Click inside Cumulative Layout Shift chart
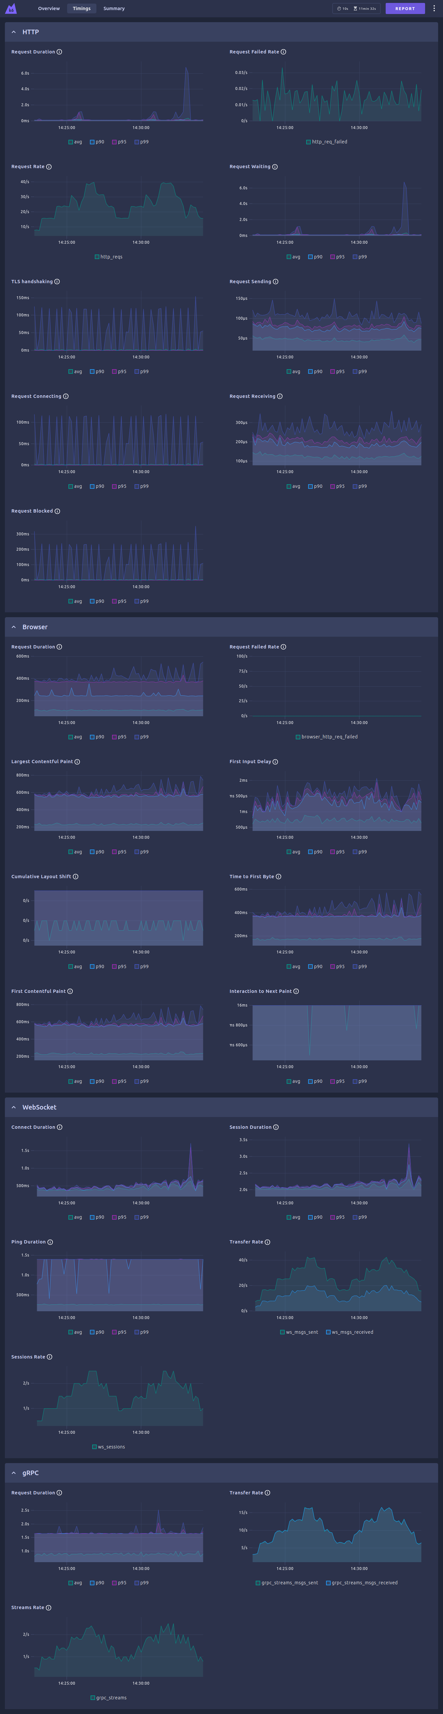Screen dimensions: 443x1714 coord(118,918)
